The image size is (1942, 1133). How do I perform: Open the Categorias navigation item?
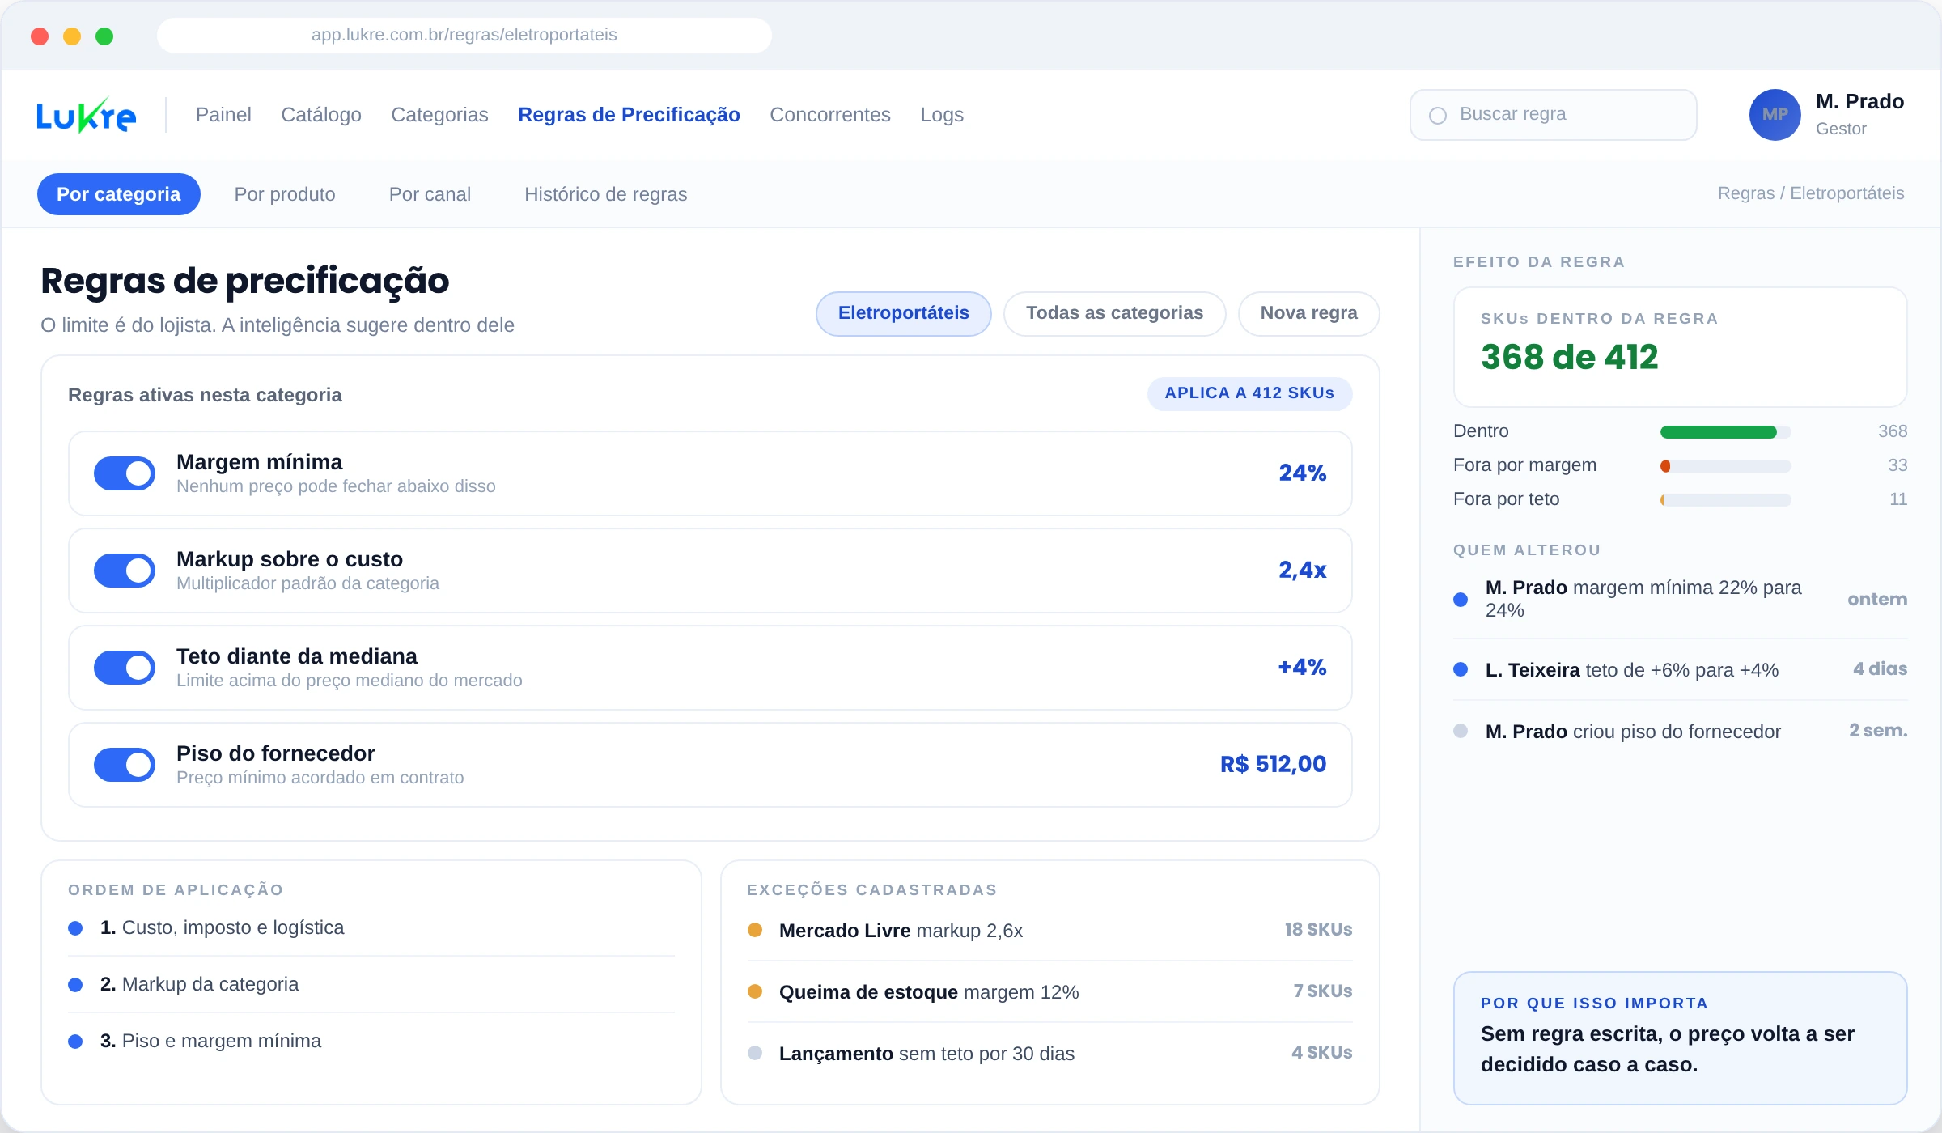[439, 115]
